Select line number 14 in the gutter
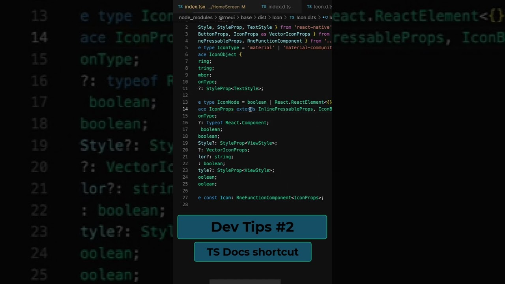Viewport: 505px width, 284px height. pos(185,109)
